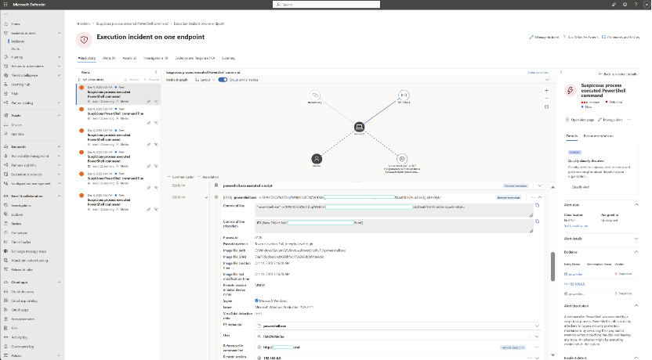The height and width of the screenshot is (360, 652).
Task: Collapse the Assets section
Action: pyautogui.click(x=59, y=115)
